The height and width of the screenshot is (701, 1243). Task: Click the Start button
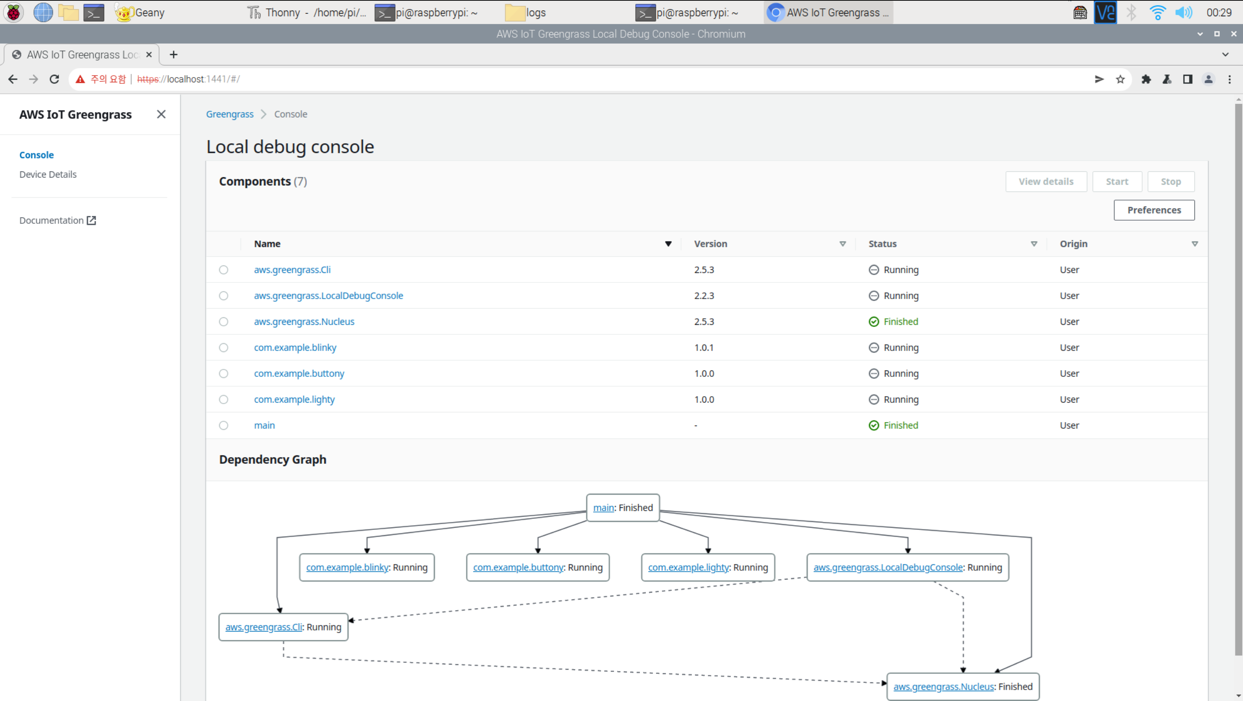(x=1117, y=181)
